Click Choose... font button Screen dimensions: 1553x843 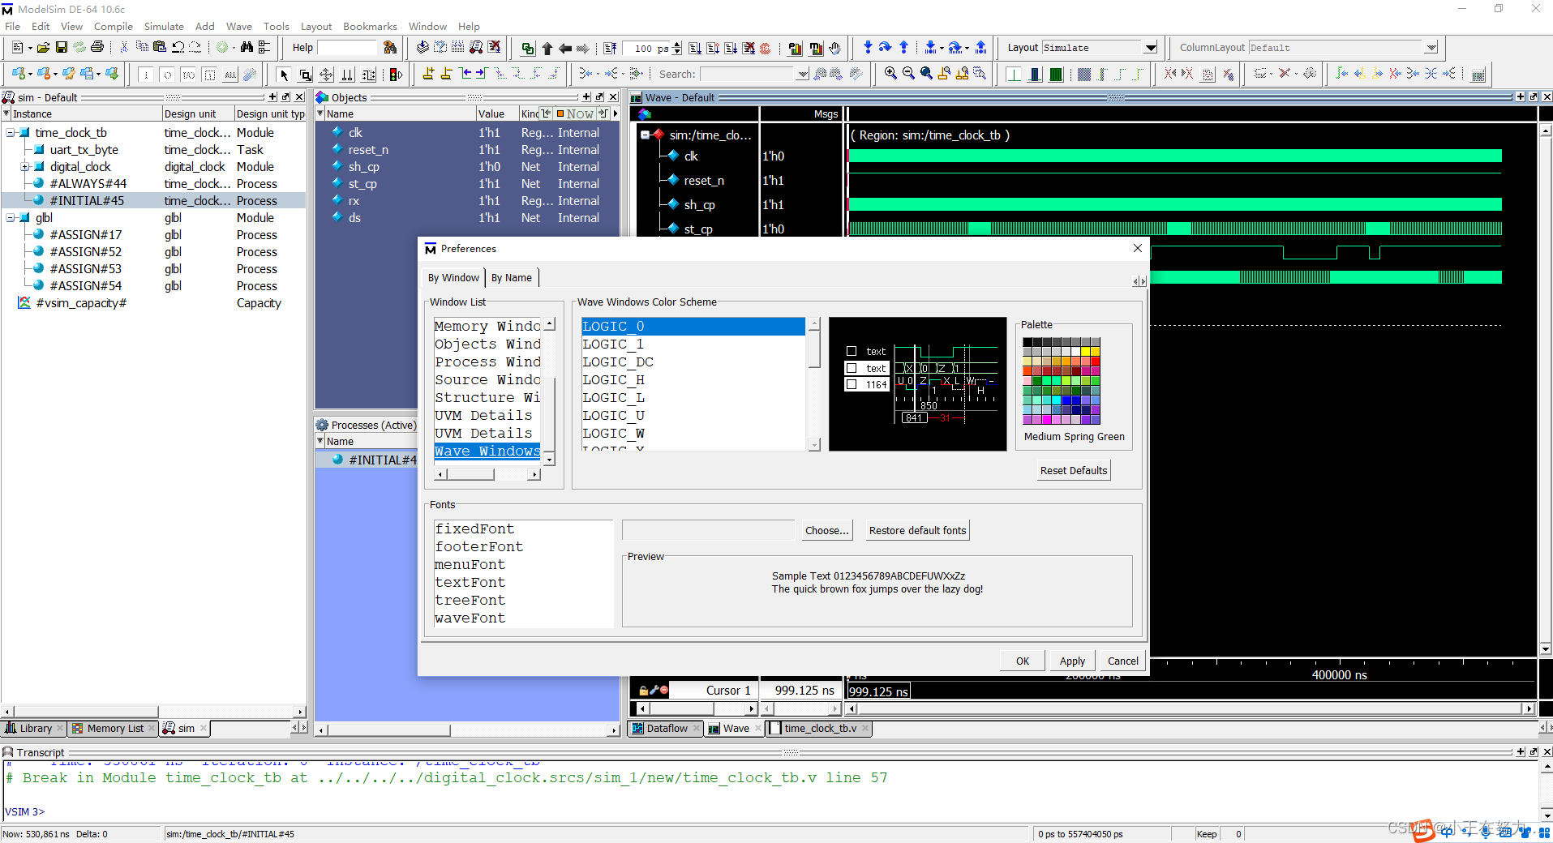pyautogui.click(x=826, y=530)
